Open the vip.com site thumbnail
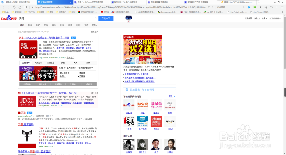Screen dimensions: 286x155 [x=156, y=105]
